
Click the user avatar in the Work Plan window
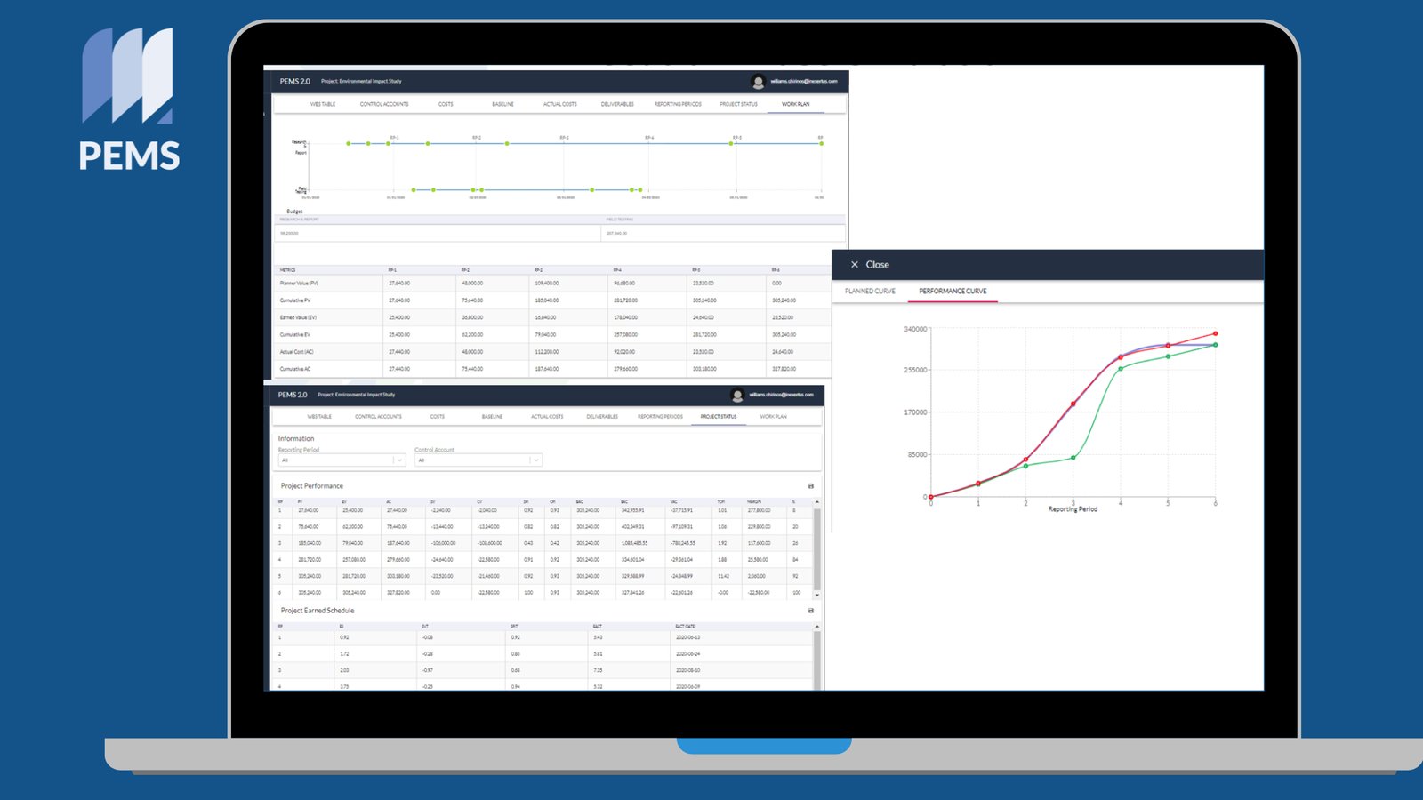click(758, 82)
